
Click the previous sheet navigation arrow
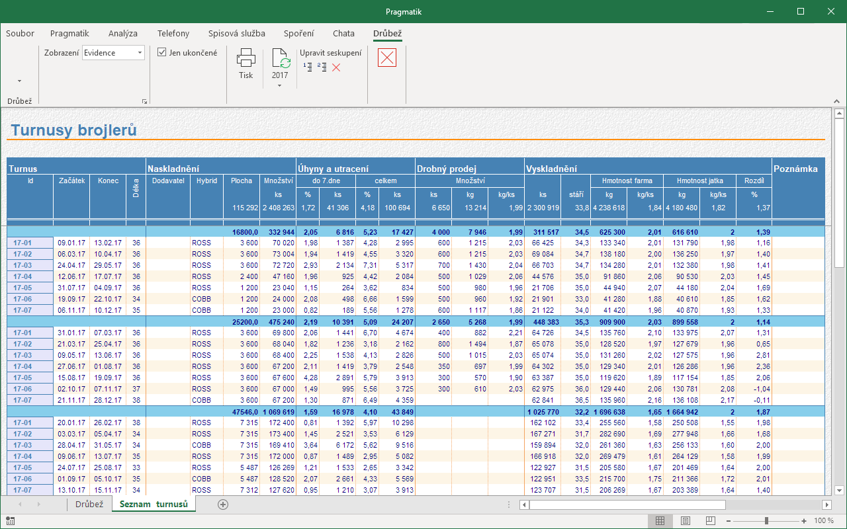coord(19,505)
